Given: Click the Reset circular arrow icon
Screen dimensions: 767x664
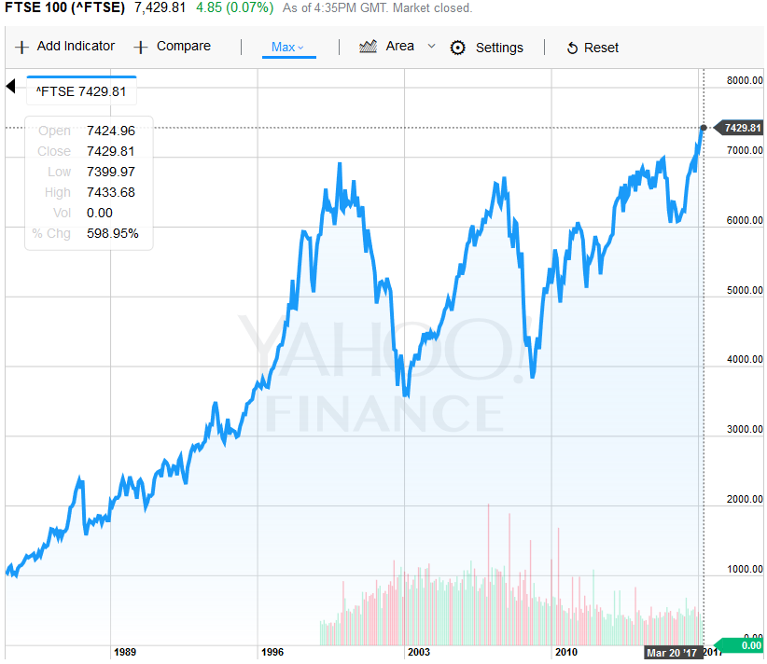Looking at the screenshot, I should coord(572,48).
